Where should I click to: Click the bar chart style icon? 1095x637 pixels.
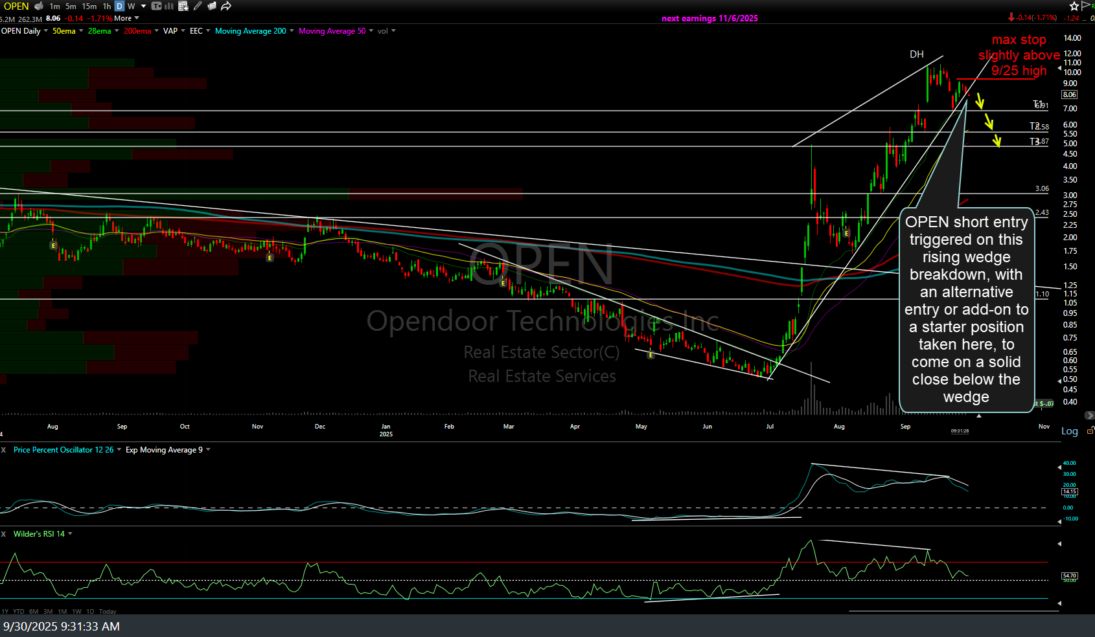pyautogui.click(x=169, y=6)
